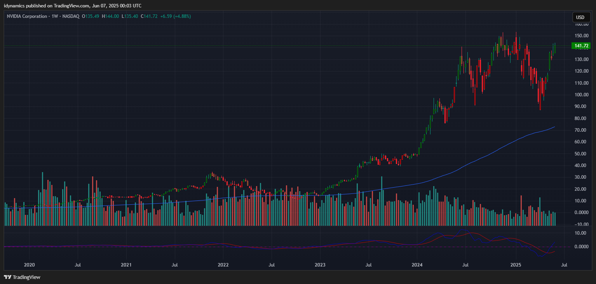Click the NASDAQ exchange label
This screenshot has width=596, height=284.
click(x=71, y=16)
